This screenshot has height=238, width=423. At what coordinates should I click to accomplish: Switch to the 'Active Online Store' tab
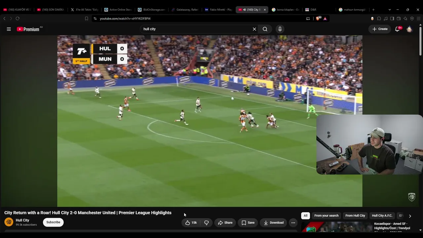(118, 10)
